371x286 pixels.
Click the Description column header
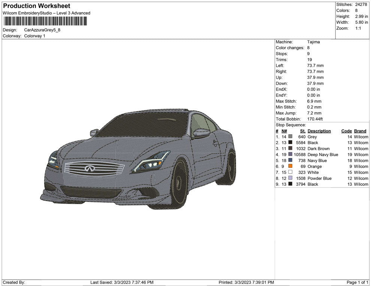pyautogui.click(x=319, y=131)
